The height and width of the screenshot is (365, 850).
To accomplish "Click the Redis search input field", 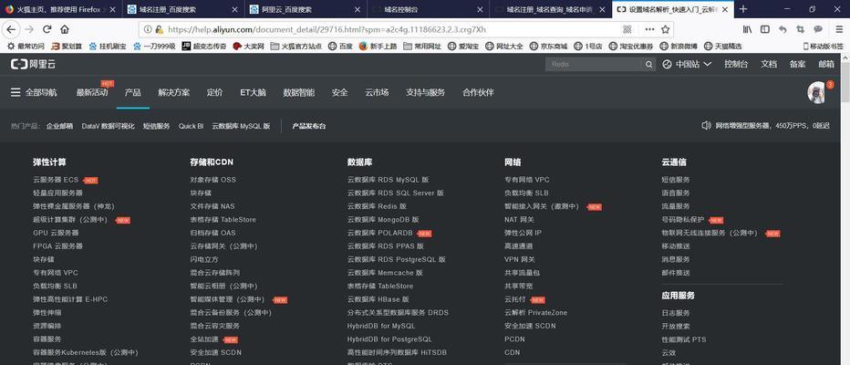I will click(x=594, y=65).
